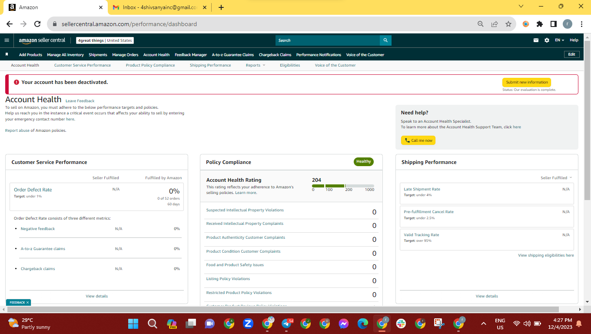The image size is (591, 334).
Task: Share this page using the share icon
Action: point(495,24)
